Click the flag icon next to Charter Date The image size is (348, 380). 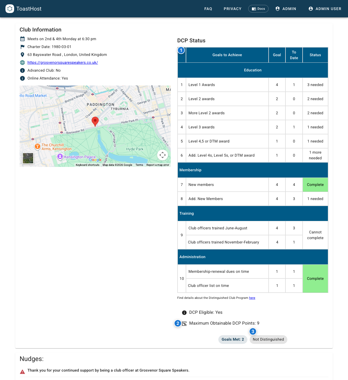22,47
